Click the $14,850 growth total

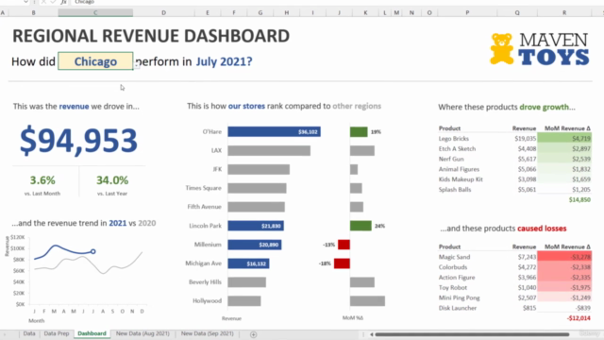[579, 199]
